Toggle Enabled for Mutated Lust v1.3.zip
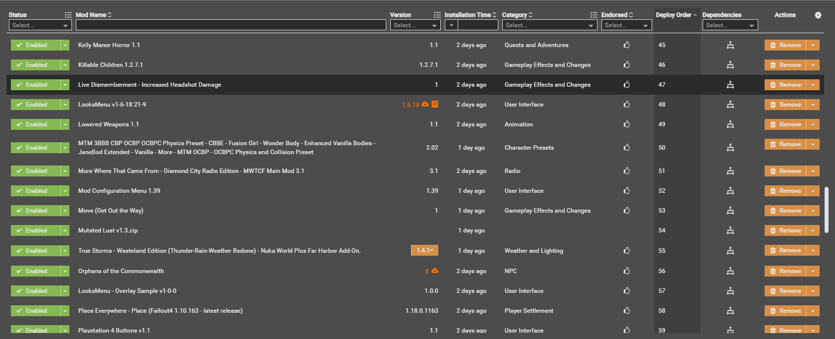This screenshot has width=835, height=339. (36, 230)
